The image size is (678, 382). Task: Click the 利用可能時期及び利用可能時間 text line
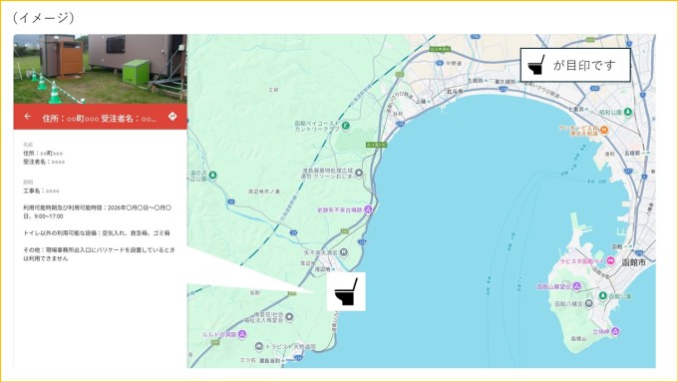(x=98, y=212)
